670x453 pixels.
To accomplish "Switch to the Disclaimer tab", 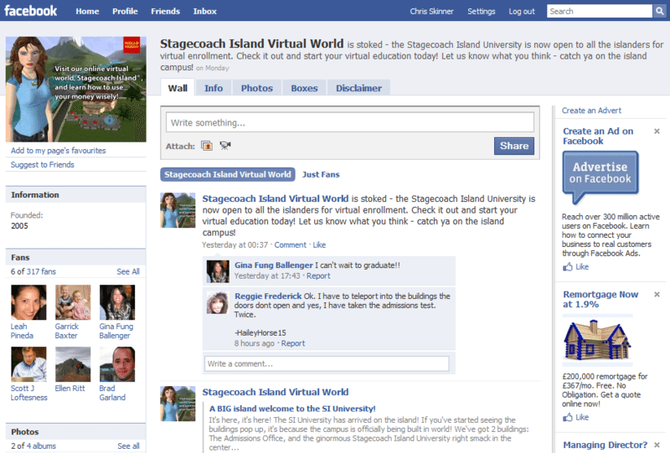I will pos(358,88).
